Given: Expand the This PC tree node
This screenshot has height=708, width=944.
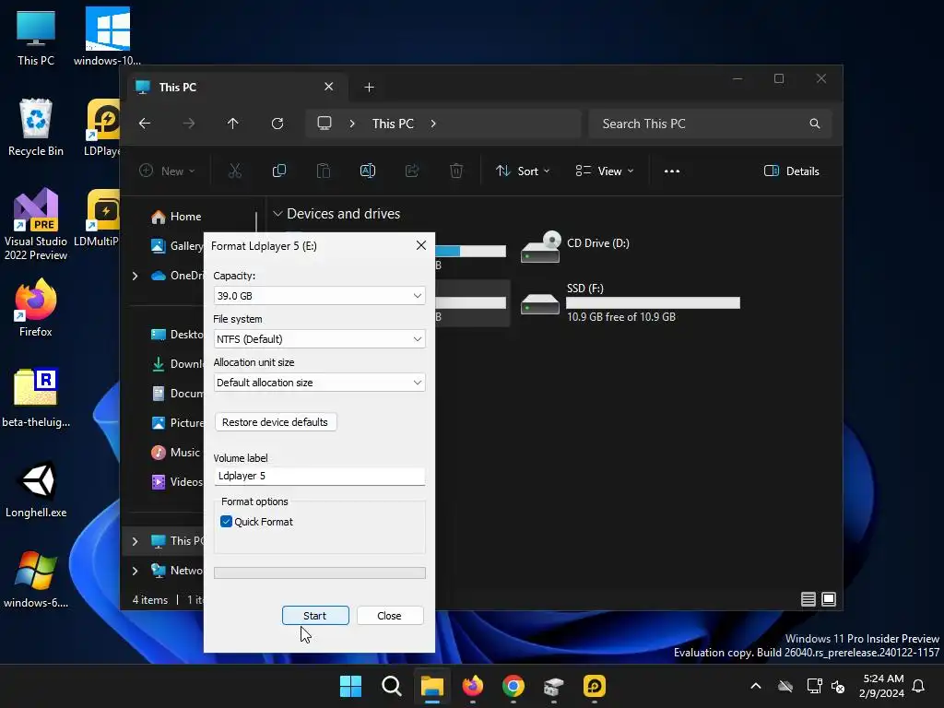Looking at the screenshot, I should click(x=135, y=541).
